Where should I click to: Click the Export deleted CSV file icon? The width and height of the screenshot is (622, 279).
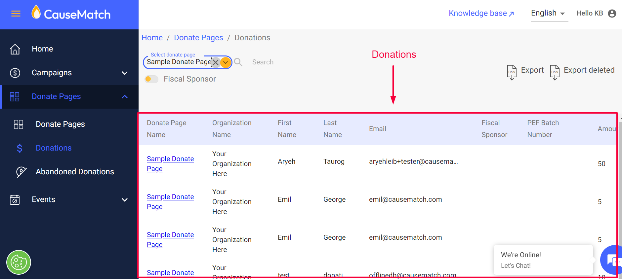[555, 72]
